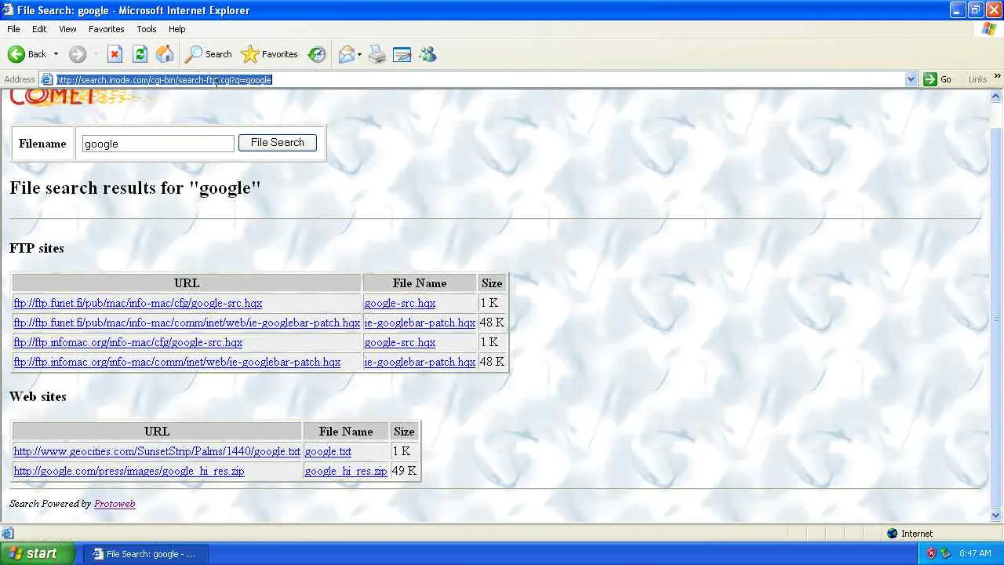Click the Mail envelope toolbar icon
Viewport: 1004px width, 565px height.
click(x=346, y=54)
